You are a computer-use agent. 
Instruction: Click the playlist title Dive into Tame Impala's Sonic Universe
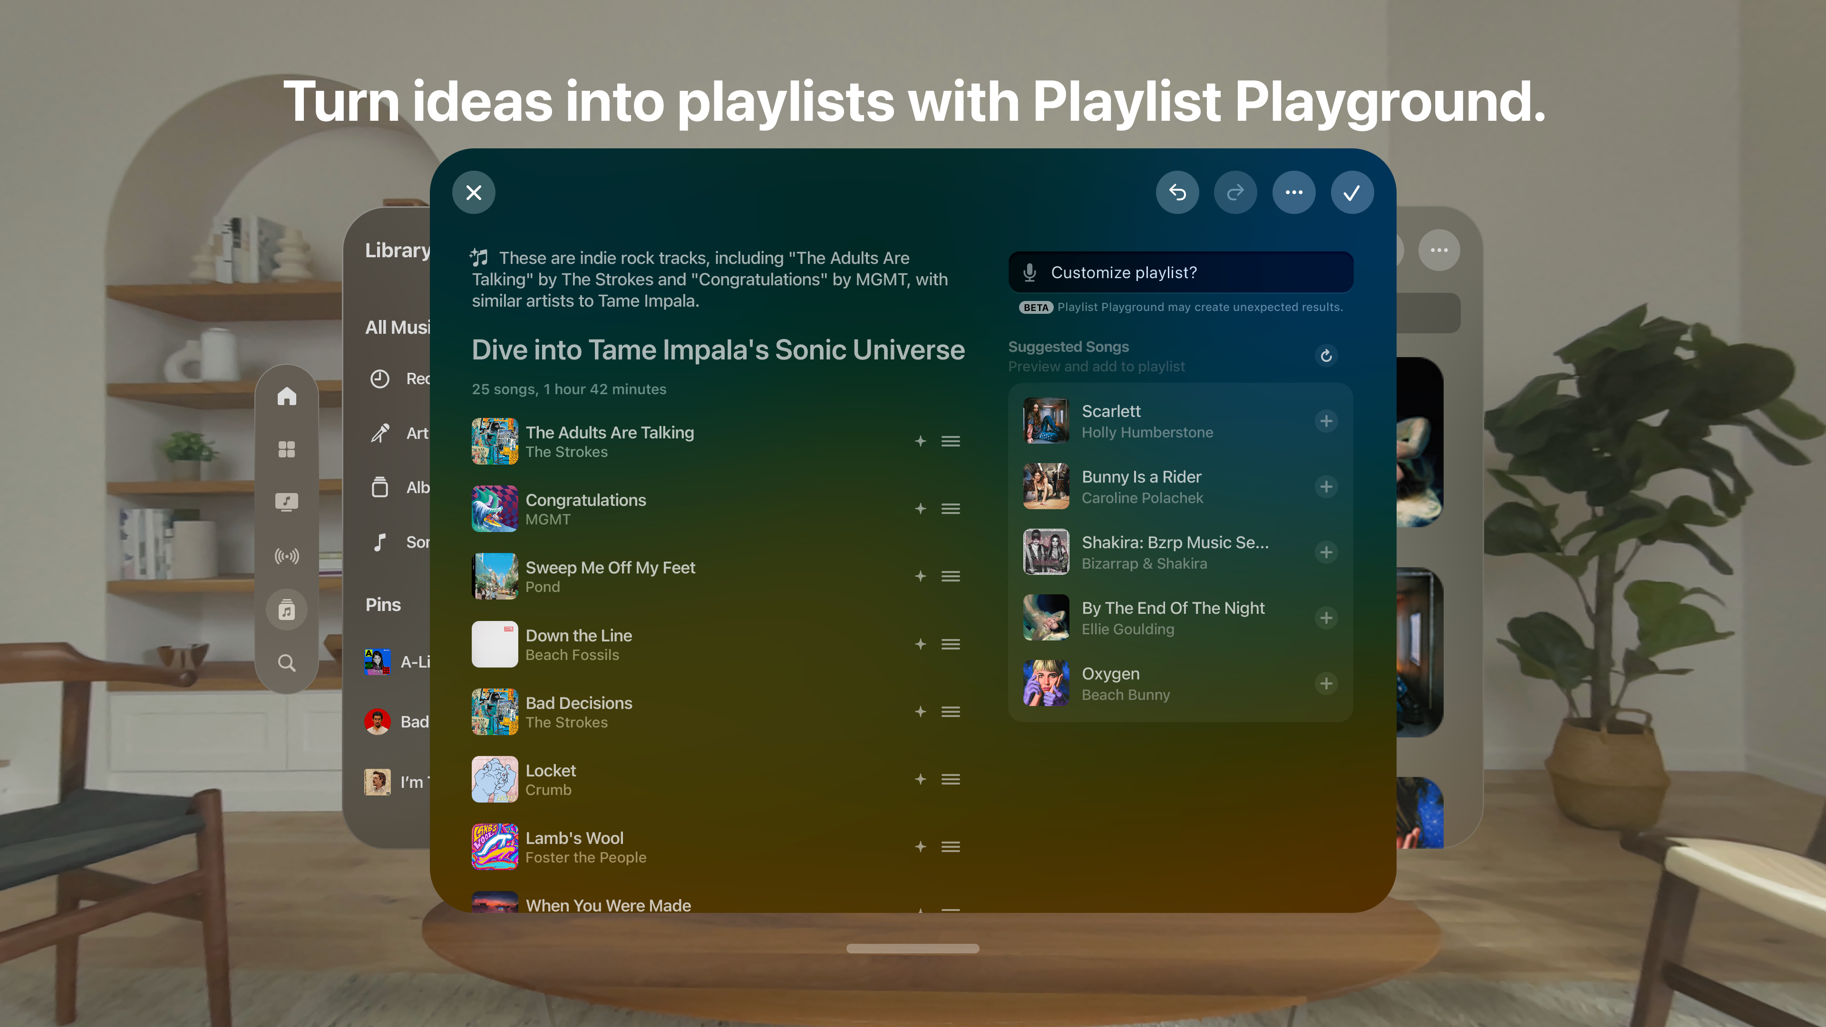pyautogui.click(x=718, y=349)
